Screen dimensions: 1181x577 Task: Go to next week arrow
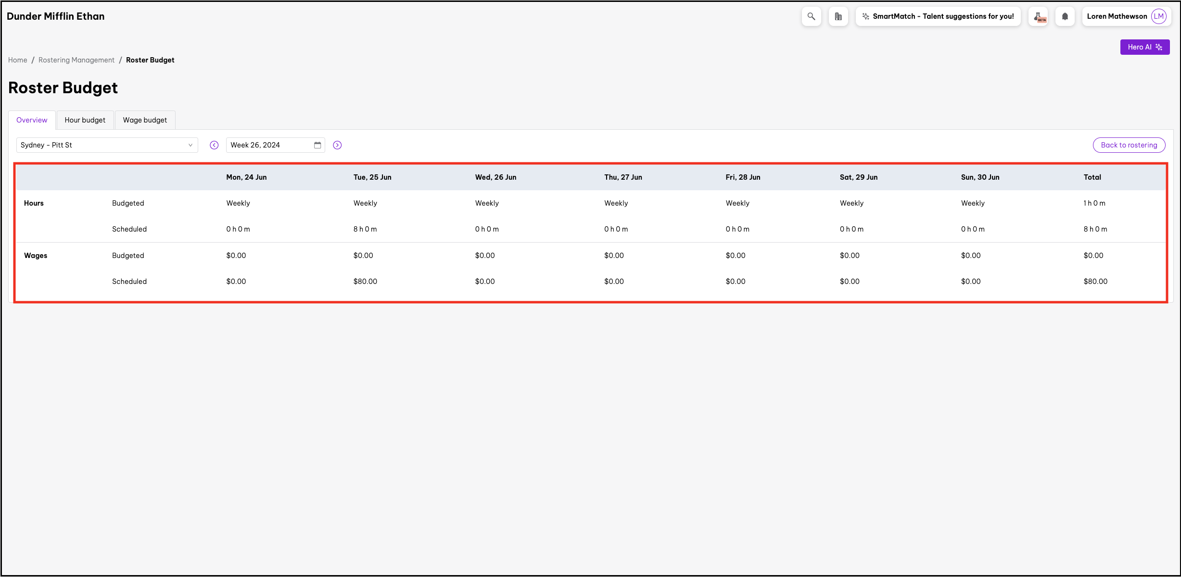pos(337,145)
